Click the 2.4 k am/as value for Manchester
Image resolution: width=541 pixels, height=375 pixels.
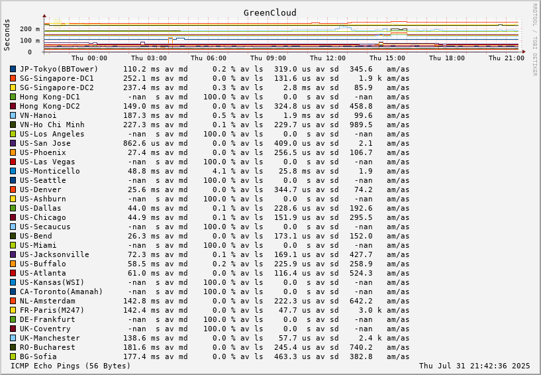tap(370, 338)
